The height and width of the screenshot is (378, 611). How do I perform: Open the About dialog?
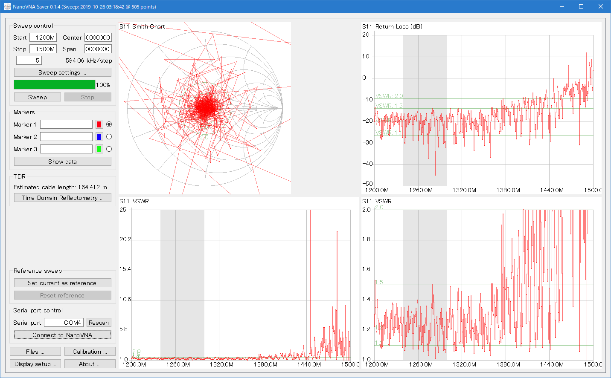[90, 364]
